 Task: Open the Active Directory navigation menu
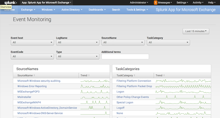click(x=72, y=10)
